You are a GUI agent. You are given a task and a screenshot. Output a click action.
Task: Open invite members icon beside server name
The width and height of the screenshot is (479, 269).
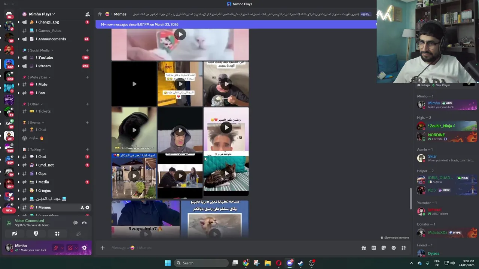[88, 14]
